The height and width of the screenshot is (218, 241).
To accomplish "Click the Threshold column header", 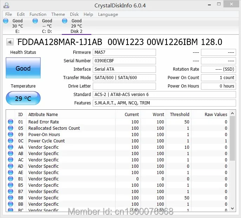I will (178, 115).
